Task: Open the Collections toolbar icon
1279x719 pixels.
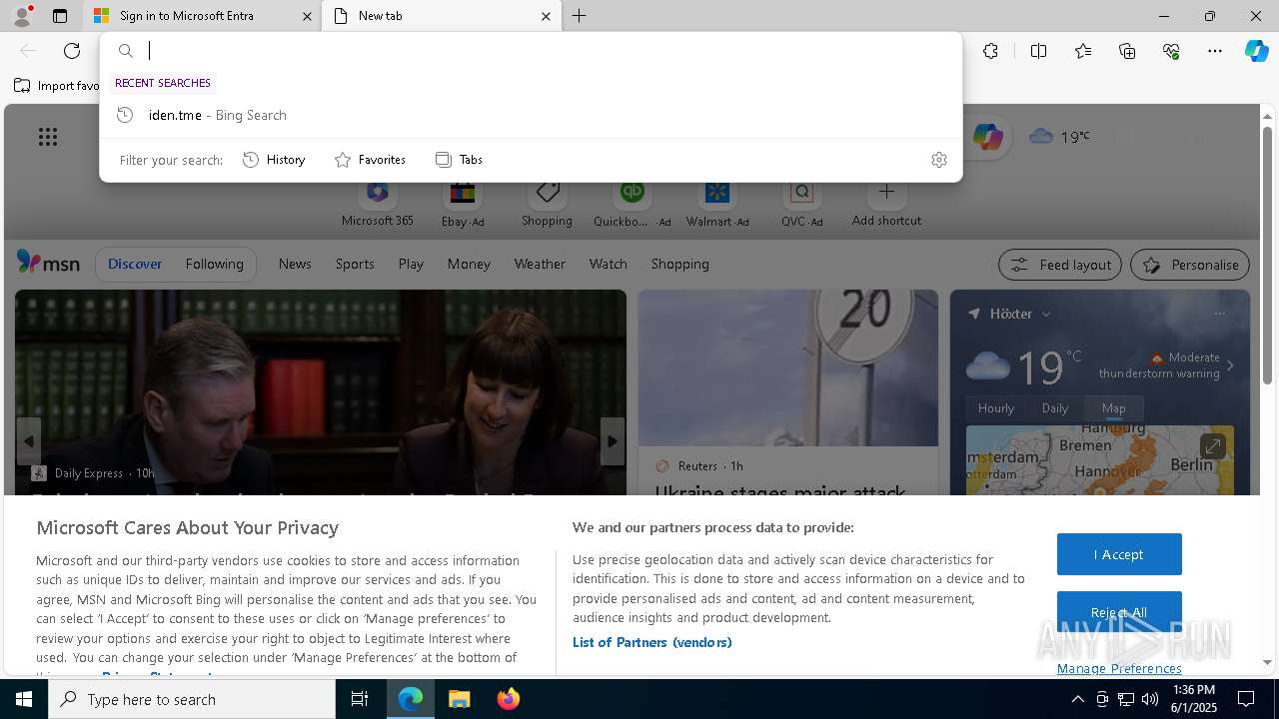Action: [1127, 51]
